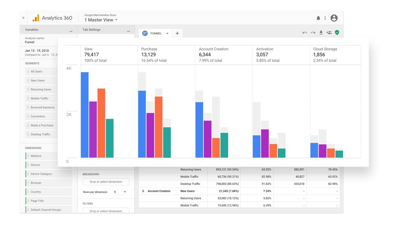400x225 pixels.
Task: Select the Page Title dimension
Action: coord(48,201)
